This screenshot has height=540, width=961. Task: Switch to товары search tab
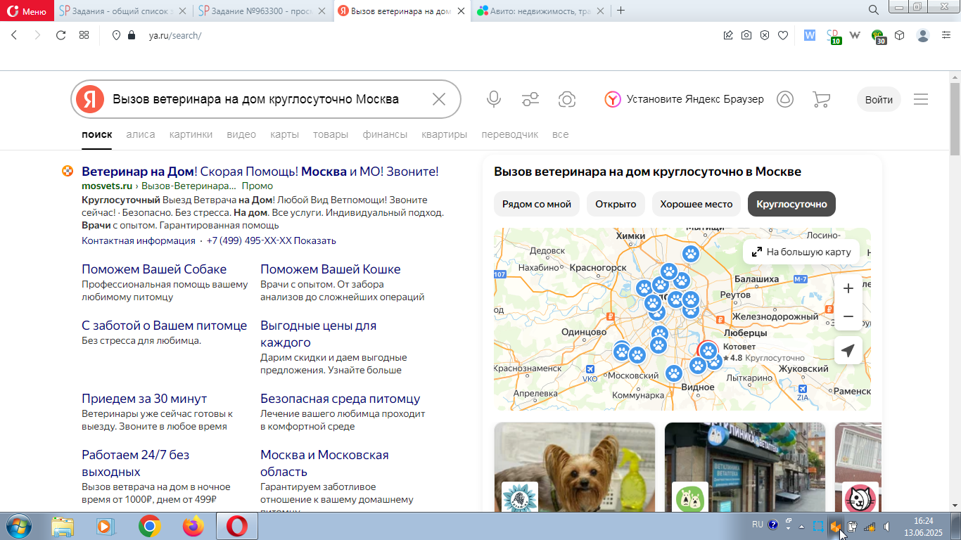point(331,134)
